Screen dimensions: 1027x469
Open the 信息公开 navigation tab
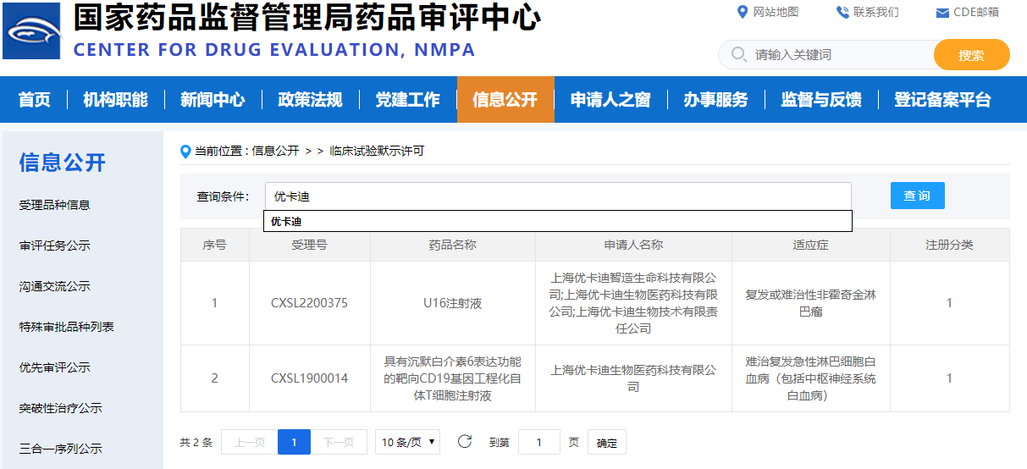[x=505, y=100]
